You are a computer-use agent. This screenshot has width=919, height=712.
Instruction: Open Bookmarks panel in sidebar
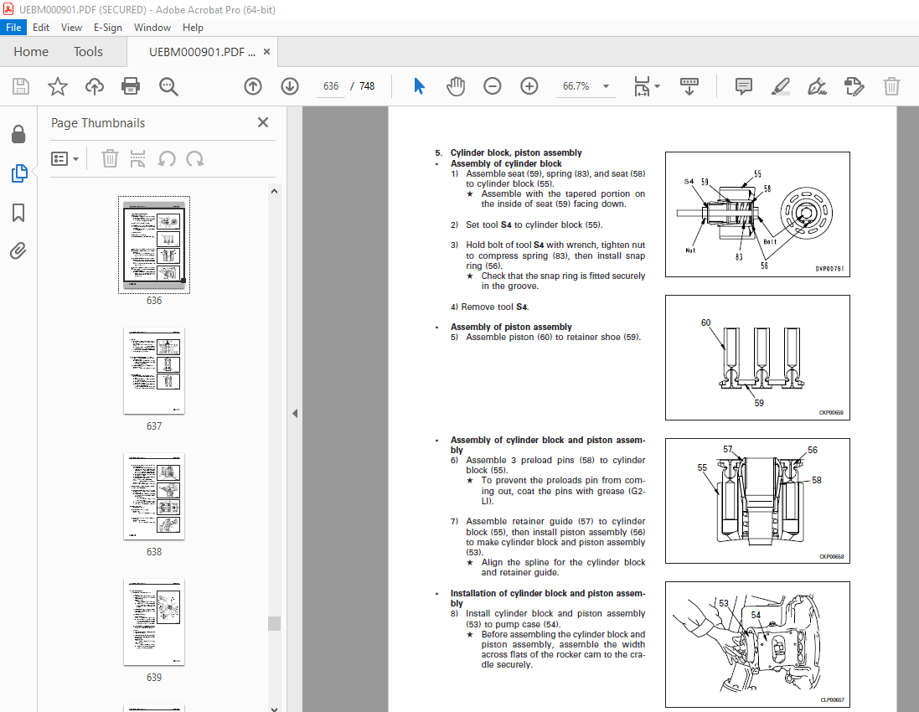pyautogui.click(x=18, y=213)
